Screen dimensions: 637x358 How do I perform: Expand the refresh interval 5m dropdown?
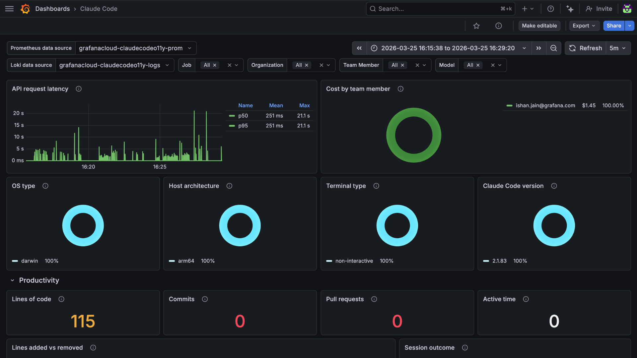618,48
